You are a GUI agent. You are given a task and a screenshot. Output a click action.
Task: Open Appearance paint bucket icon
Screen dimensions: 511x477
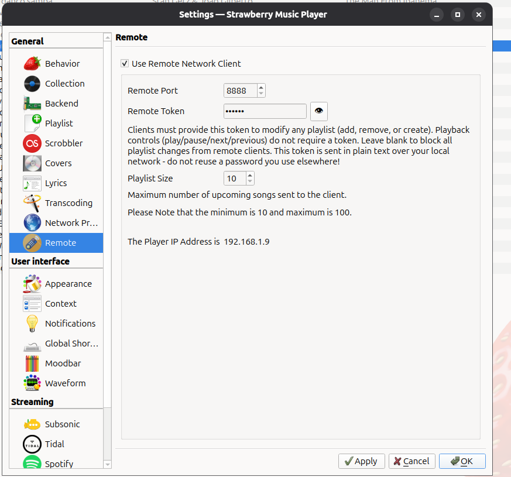click(32, 284)
